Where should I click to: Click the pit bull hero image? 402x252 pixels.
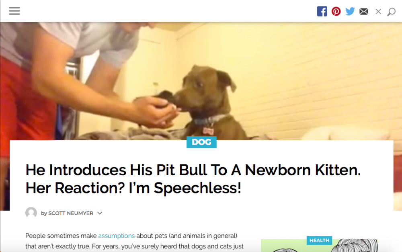[x=201, y=81]
